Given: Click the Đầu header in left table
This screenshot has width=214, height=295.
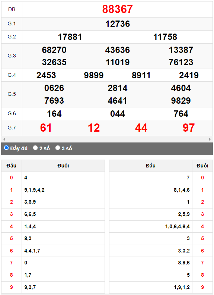Looking at the screenshot, I should [12, 166].
